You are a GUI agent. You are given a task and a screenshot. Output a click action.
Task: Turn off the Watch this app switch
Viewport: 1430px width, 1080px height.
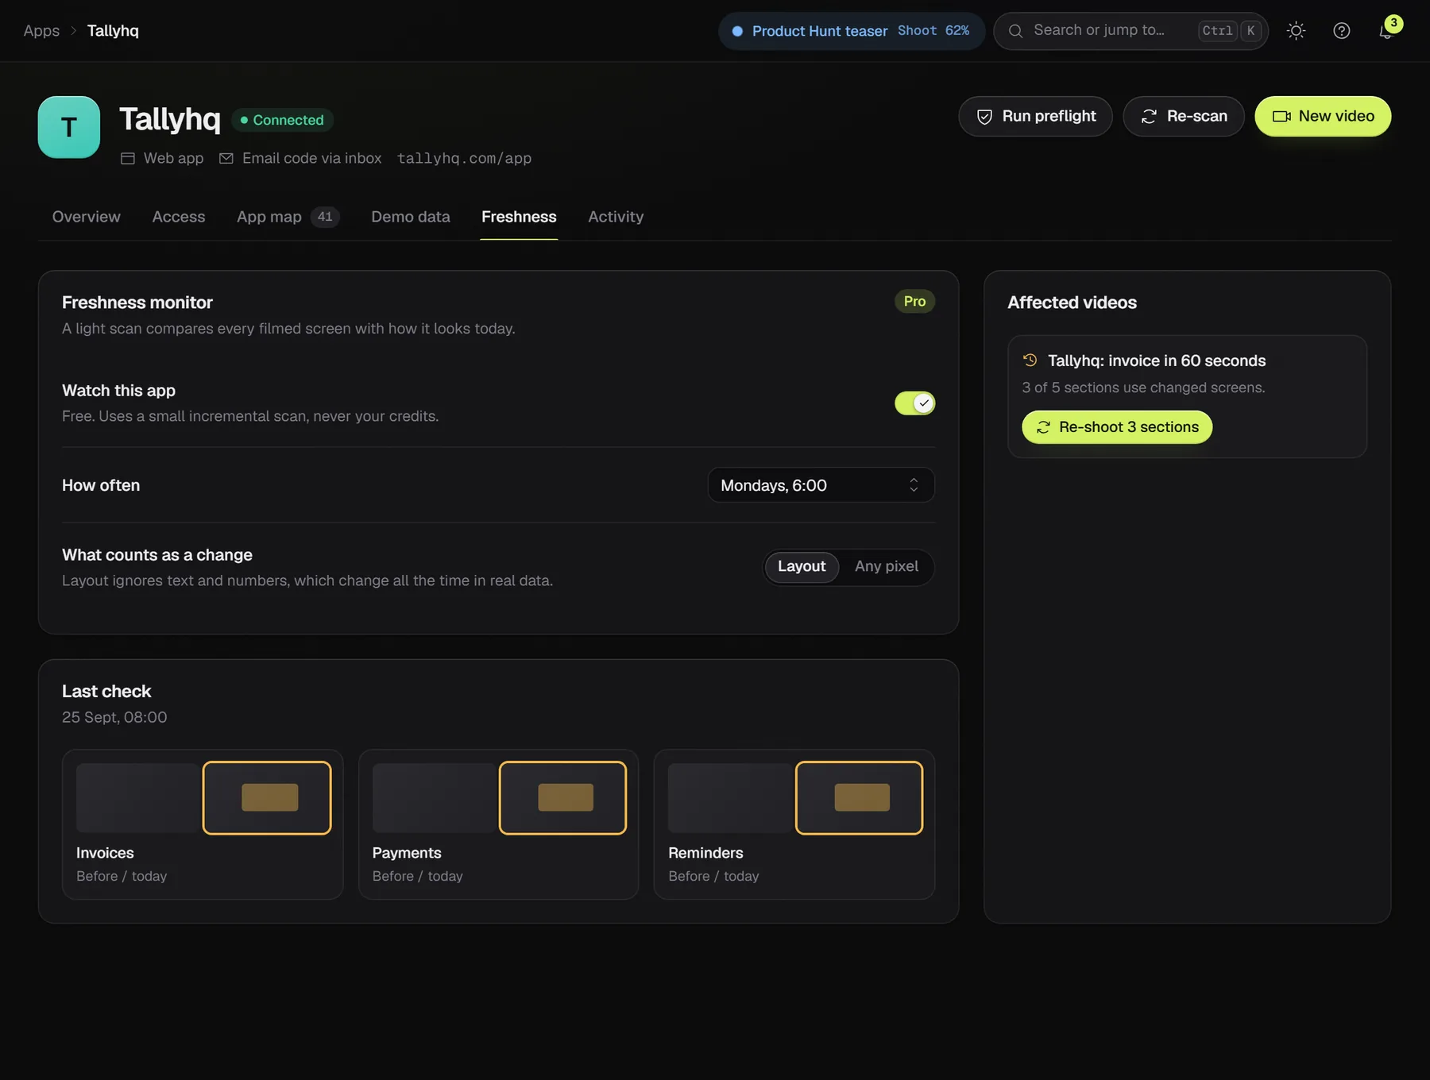point(914,403)
